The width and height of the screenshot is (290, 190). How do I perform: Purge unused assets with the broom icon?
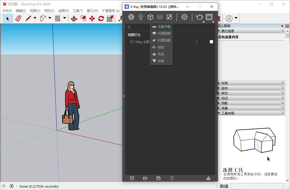pos(208,178)
